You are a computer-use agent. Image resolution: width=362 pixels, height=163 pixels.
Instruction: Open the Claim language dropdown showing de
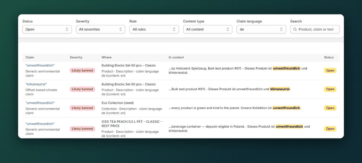point(261,29)
